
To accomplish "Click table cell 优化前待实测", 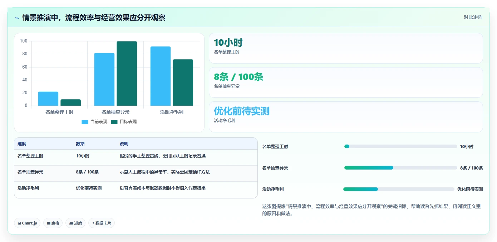I will tap(89, 188).
